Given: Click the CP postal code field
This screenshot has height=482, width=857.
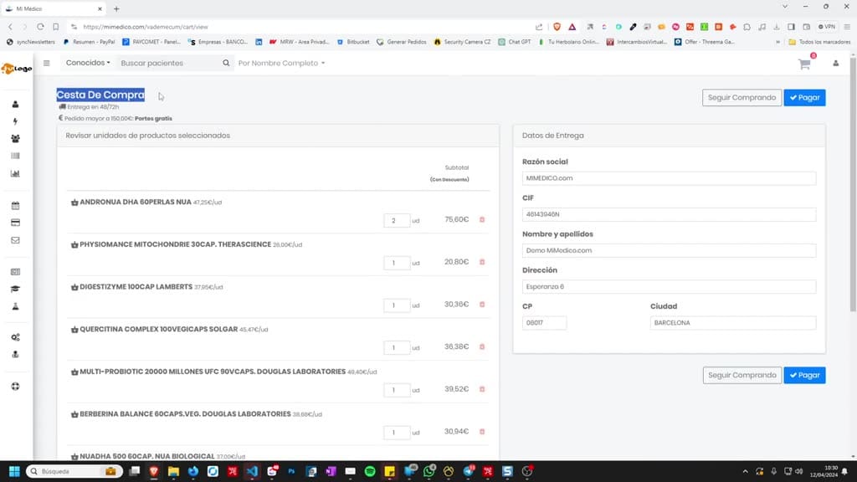Looking at the screenshot, I should click(x=544, y=322).
